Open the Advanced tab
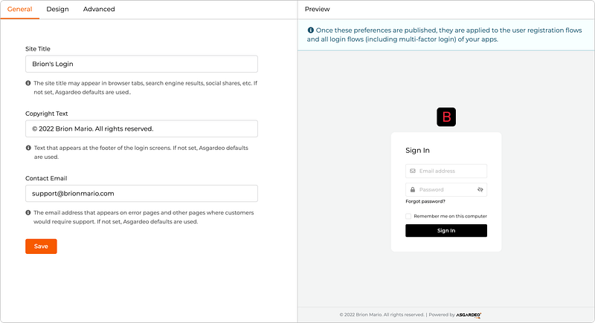The image size is (595, 323). pos(99,9)
